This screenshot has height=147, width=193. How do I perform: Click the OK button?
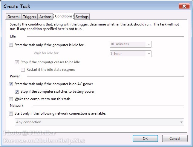point(145,139)
